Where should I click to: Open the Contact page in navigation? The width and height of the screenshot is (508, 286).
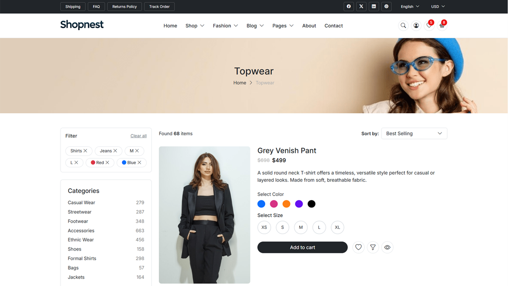pos(333,25)
